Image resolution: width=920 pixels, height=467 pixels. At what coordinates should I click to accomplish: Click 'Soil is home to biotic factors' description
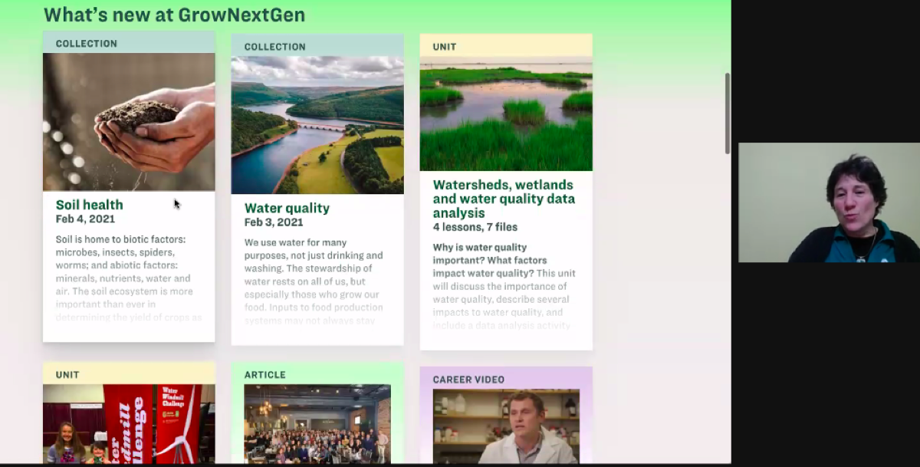click(129, 278)
